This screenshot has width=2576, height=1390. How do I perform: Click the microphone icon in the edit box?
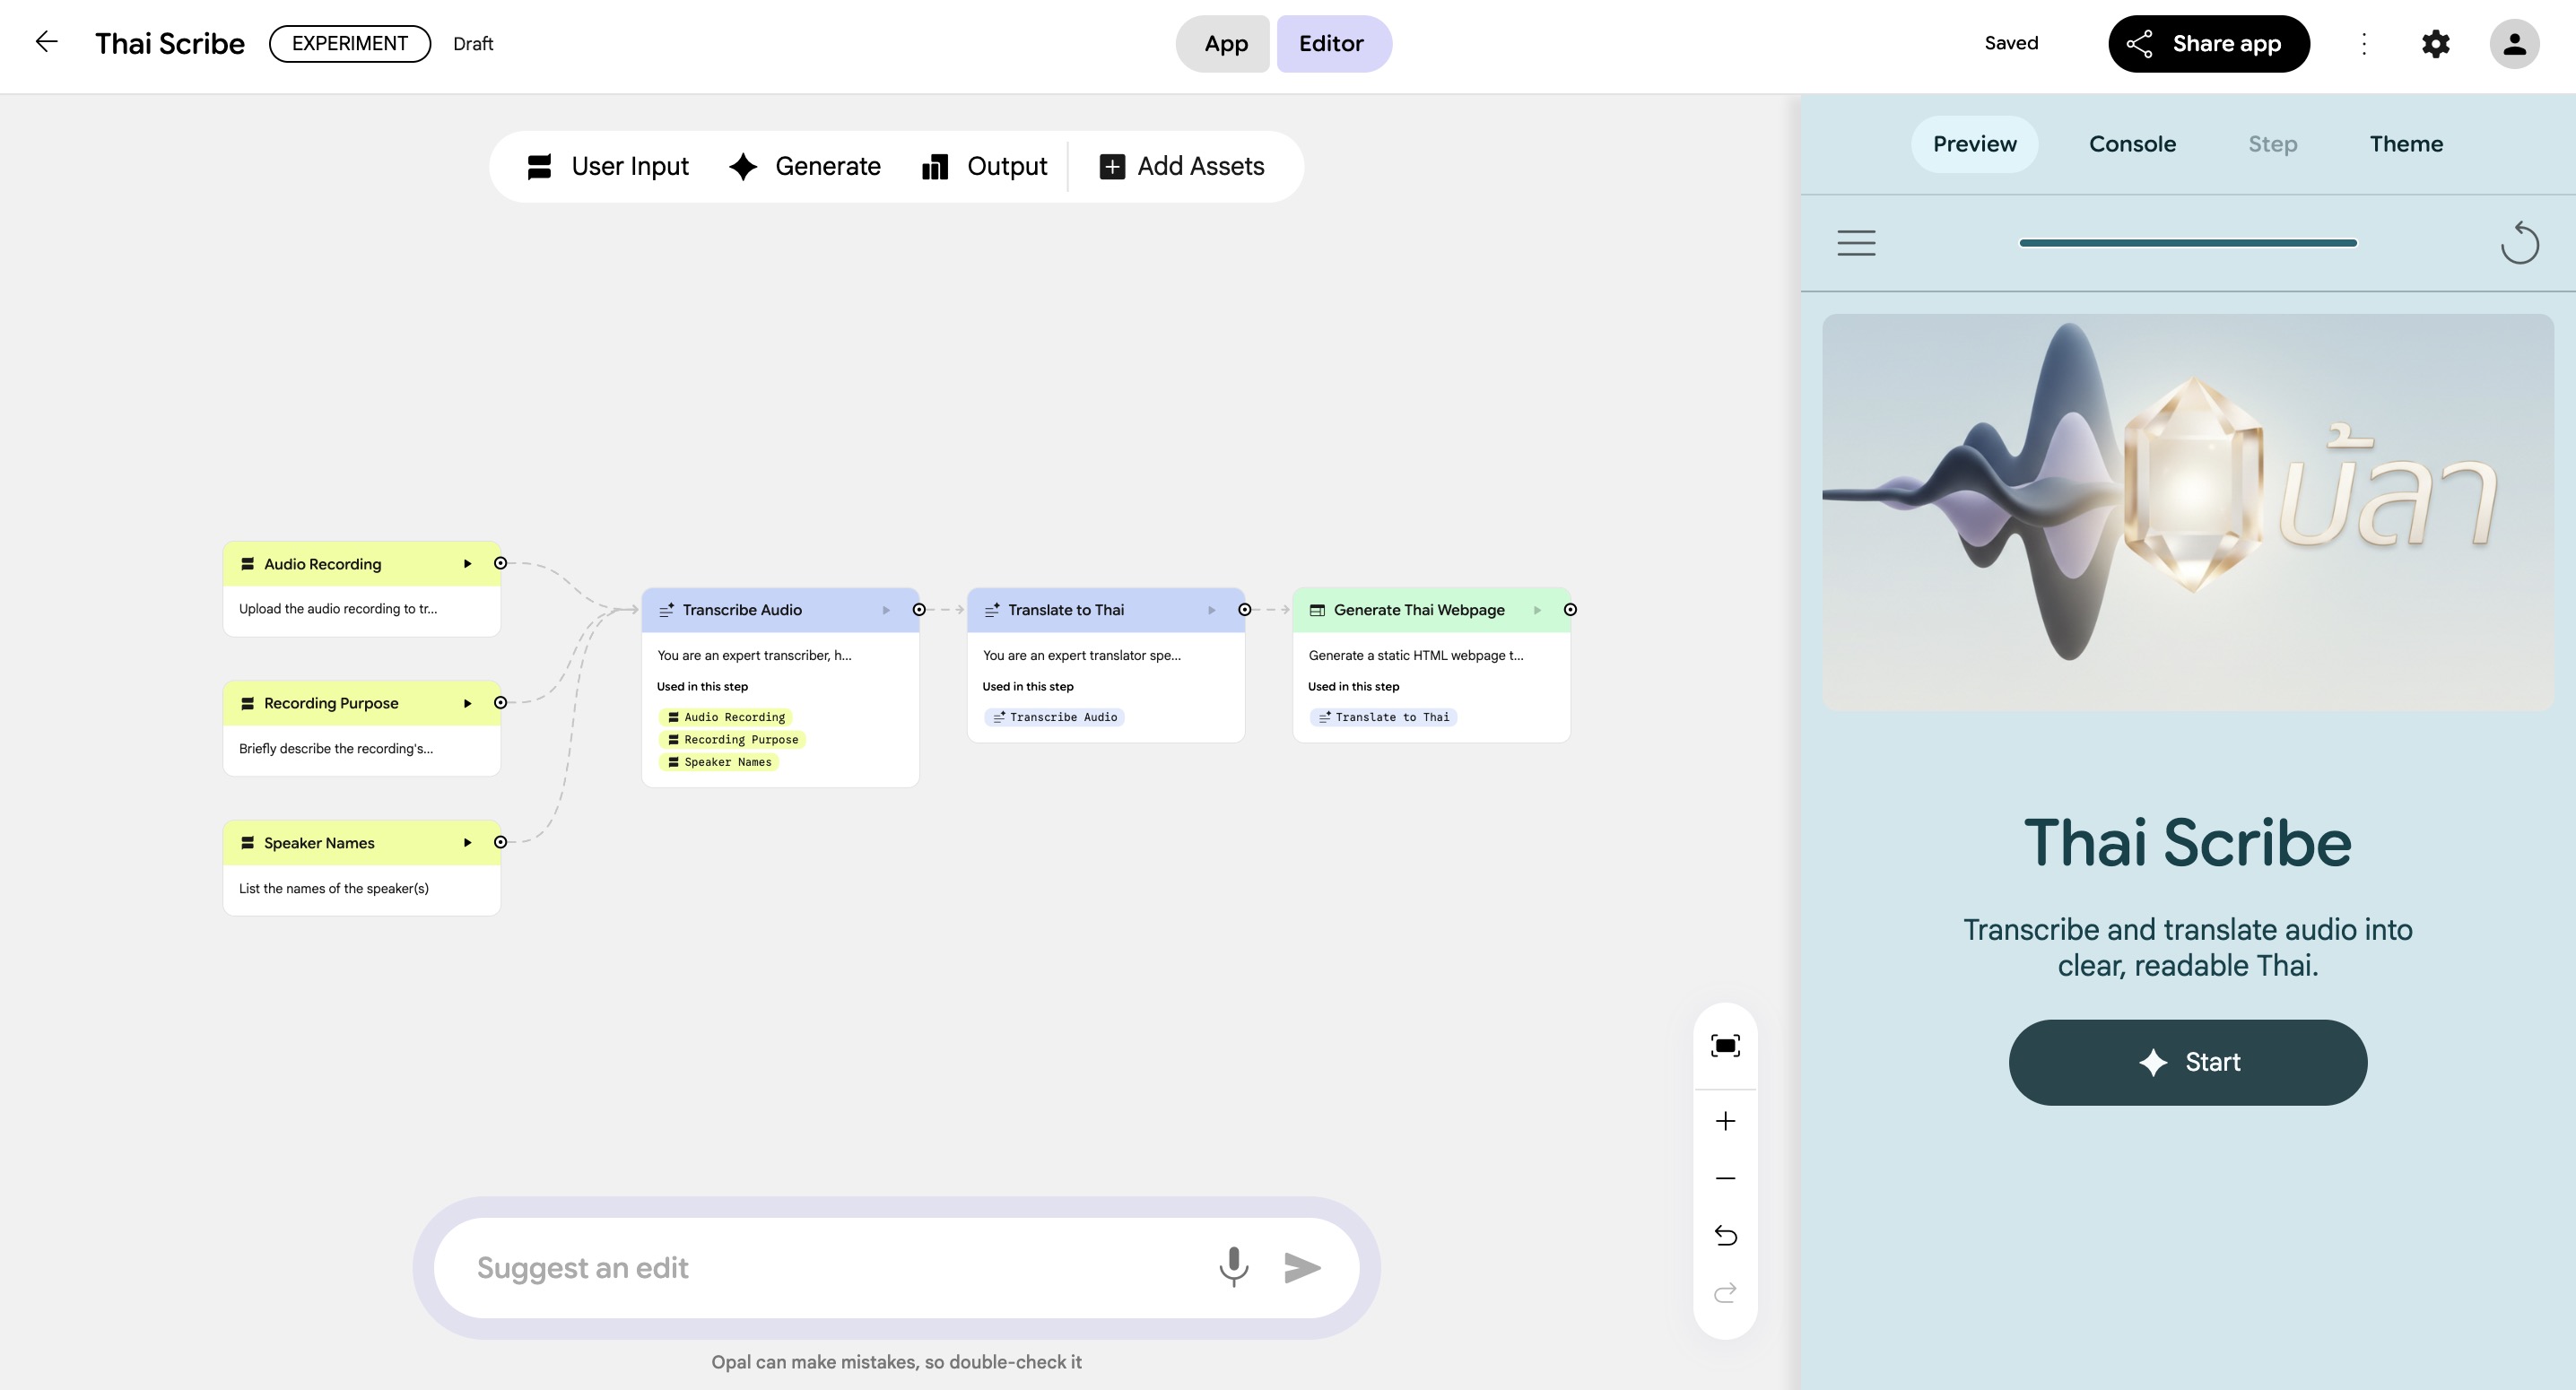(1233, 1267)
